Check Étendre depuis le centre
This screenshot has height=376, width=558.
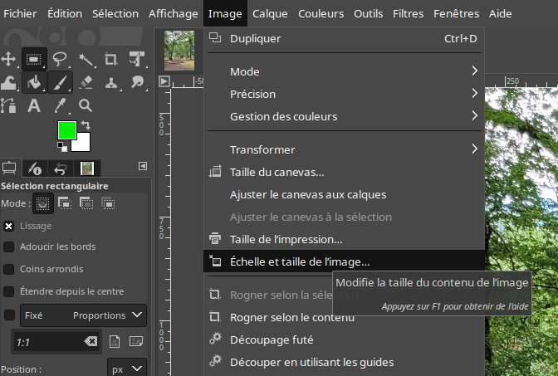9,291
